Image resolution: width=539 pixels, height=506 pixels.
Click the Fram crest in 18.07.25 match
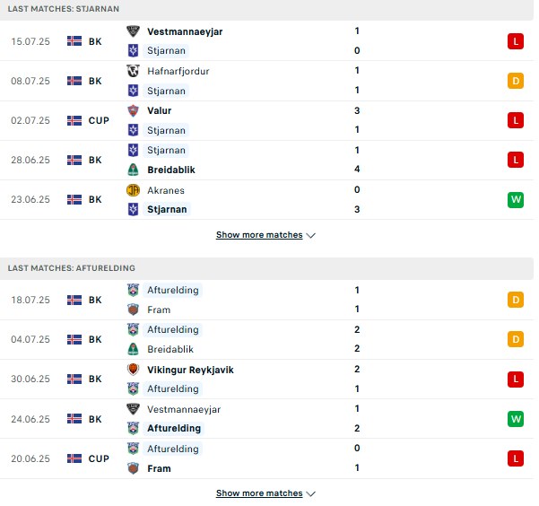tap(133, 310)
